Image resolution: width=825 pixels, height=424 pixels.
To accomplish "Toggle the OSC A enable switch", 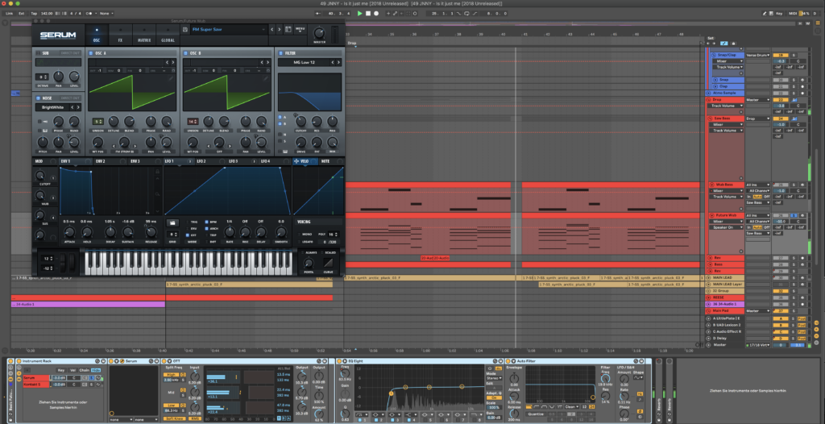I will 91,53.
